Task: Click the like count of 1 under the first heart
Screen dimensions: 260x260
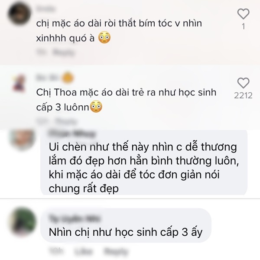Action: pos(243,26)
